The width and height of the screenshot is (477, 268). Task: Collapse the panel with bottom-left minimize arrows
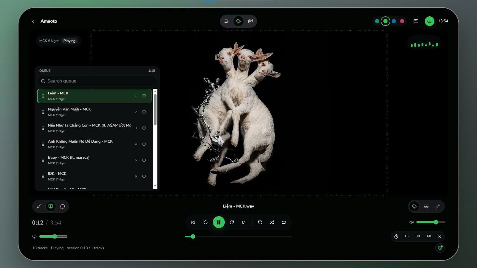coord(39,206)
